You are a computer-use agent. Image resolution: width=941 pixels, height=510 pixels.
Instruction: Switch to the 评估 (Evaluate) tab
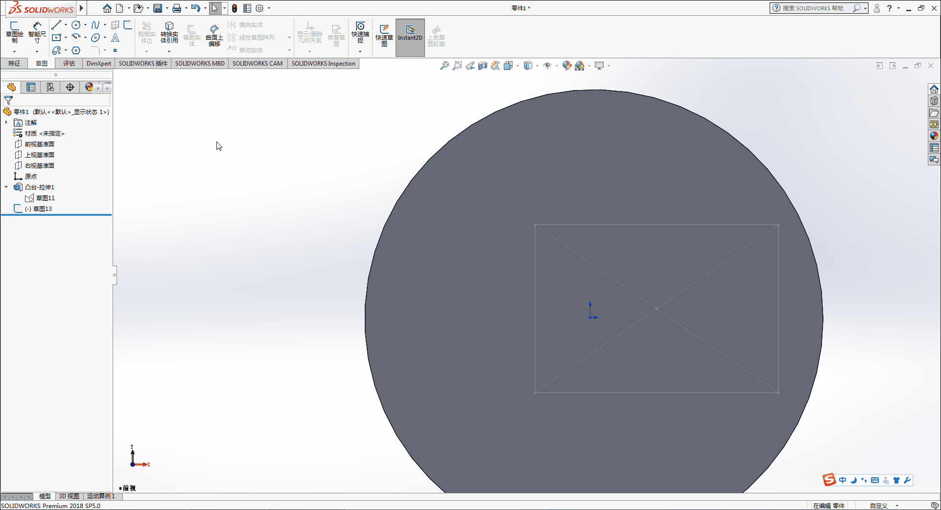coord(69,64)
